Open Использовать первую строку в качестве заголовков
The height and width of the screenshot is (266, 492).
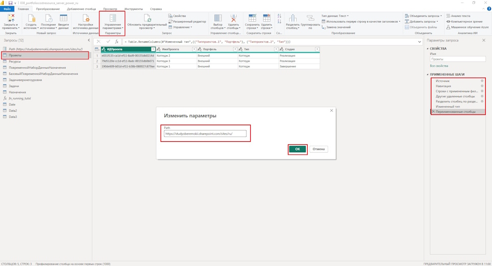tap(361, 21)
